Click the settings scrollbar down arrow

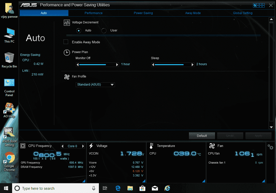pos(271,127)
